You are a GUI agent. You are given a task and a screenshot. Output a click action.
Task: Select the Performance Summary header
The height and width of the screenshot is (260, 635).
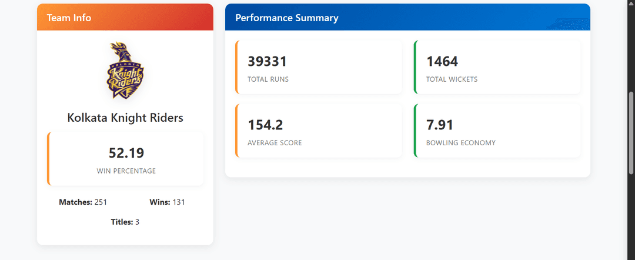(x=408, y=18)
